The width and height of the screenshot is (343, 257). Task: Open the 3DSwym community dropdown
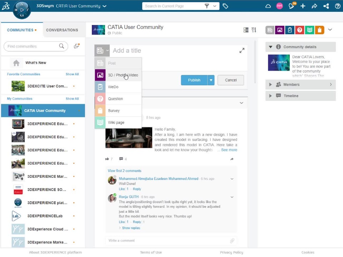pos(105,6)
